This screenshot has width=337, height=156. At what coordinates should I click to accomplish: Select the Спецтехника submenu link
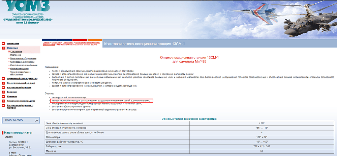[16, 52]
